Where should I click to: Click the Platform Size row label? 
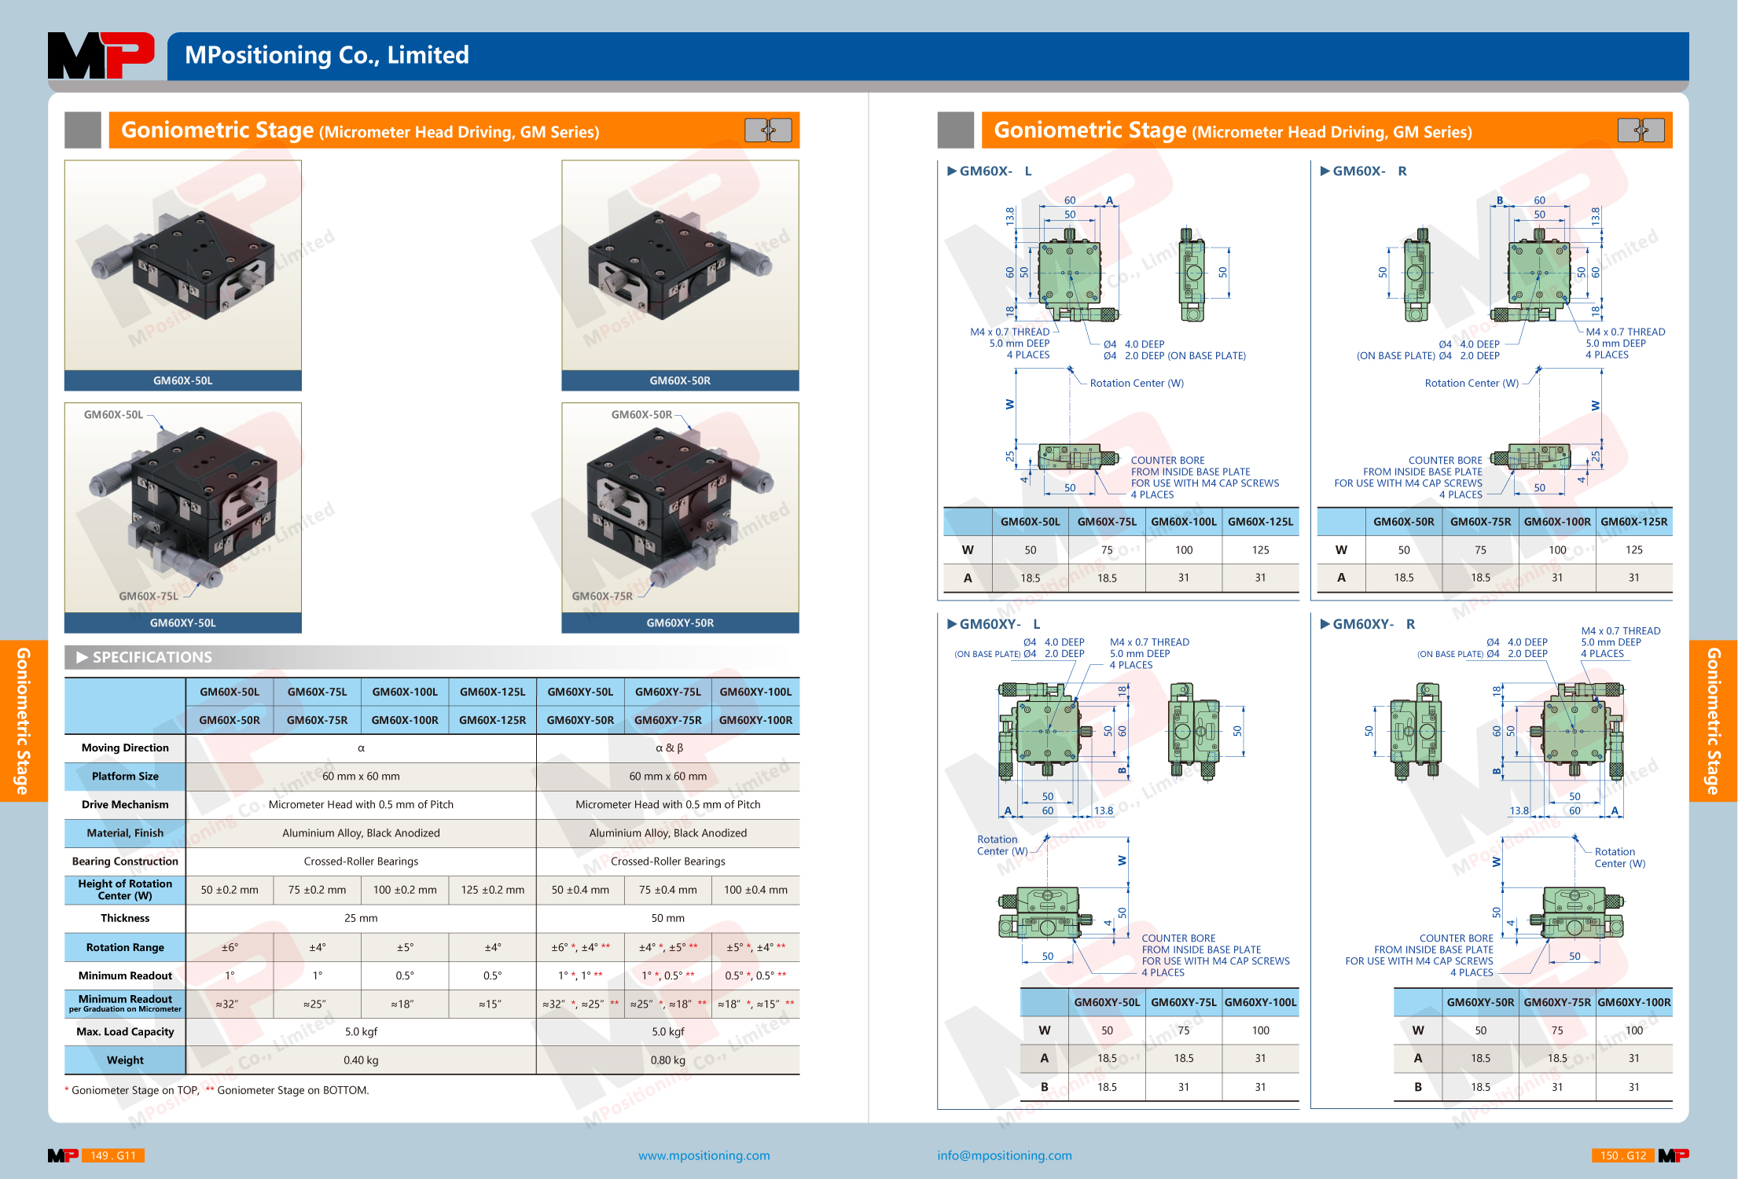[125, 776]
